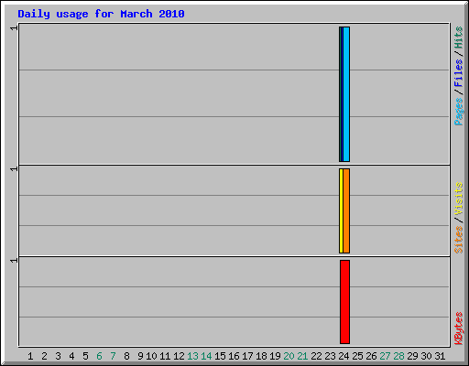Click day label 5 on the axis
The image size is (469, 366).
(x=85, y=356)
